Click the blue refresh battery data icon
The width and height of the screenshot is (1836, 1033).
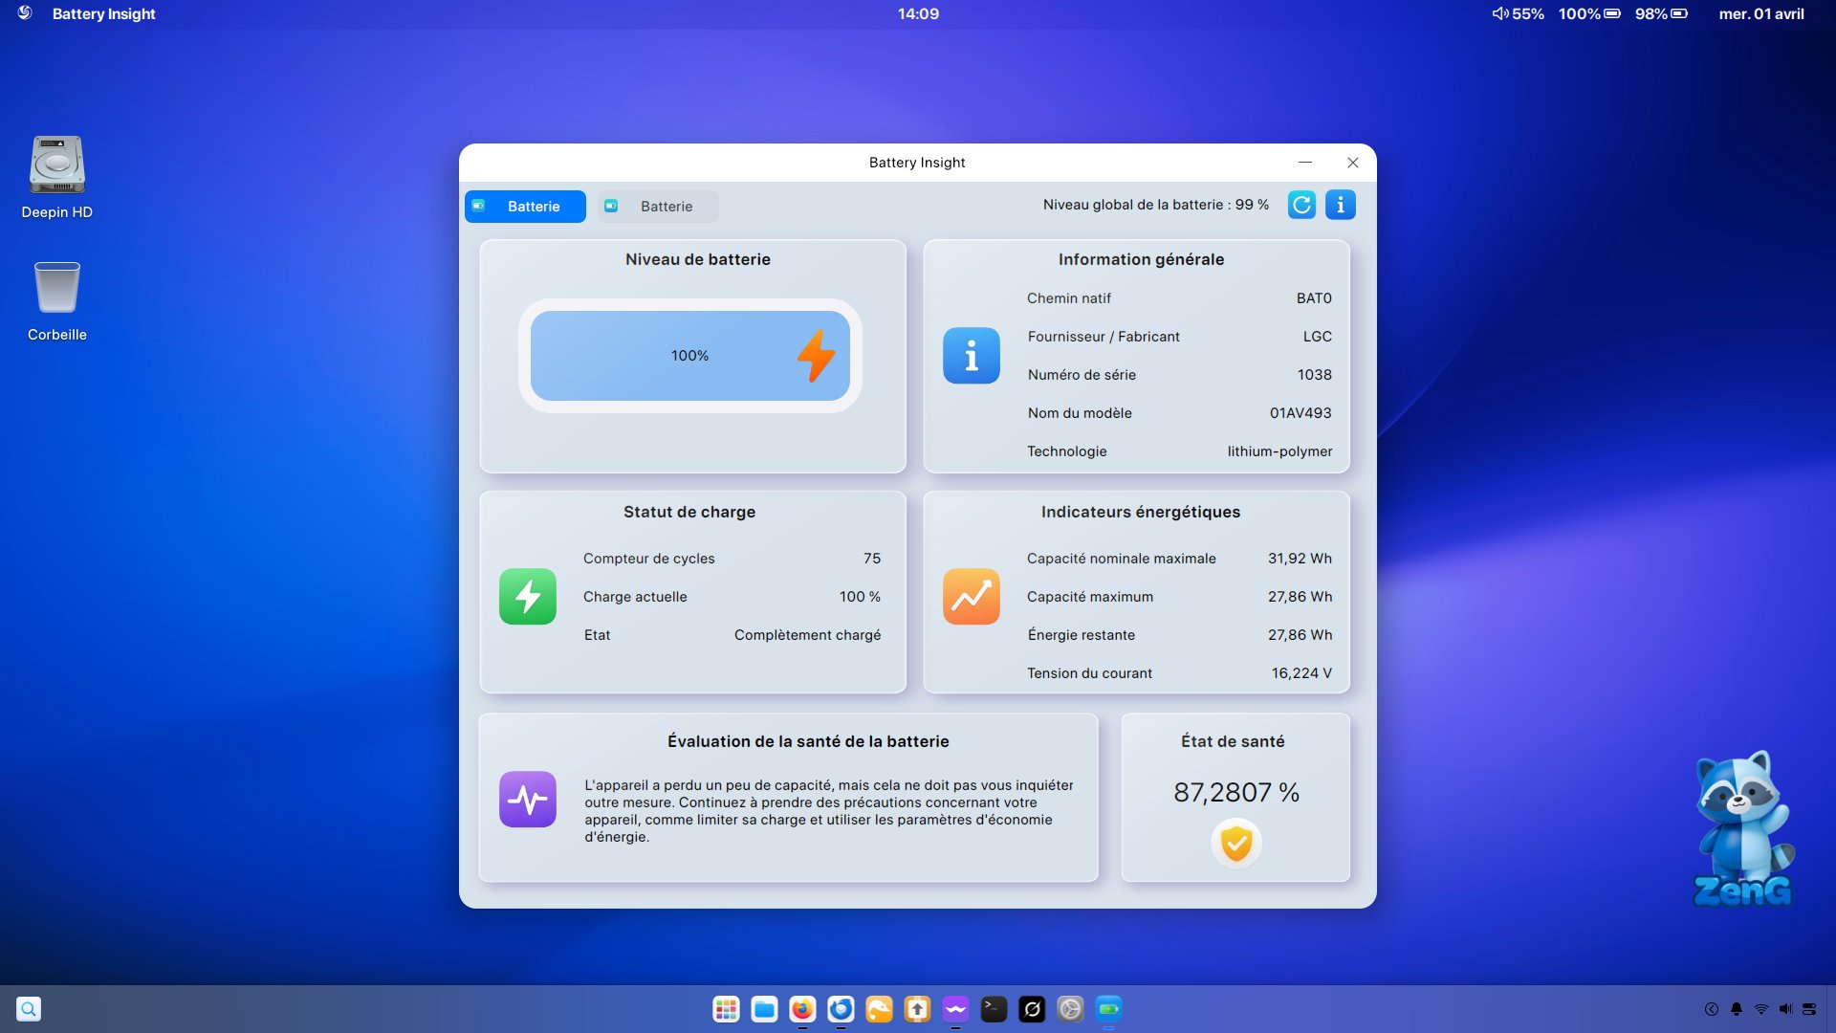pos(1301,205)
